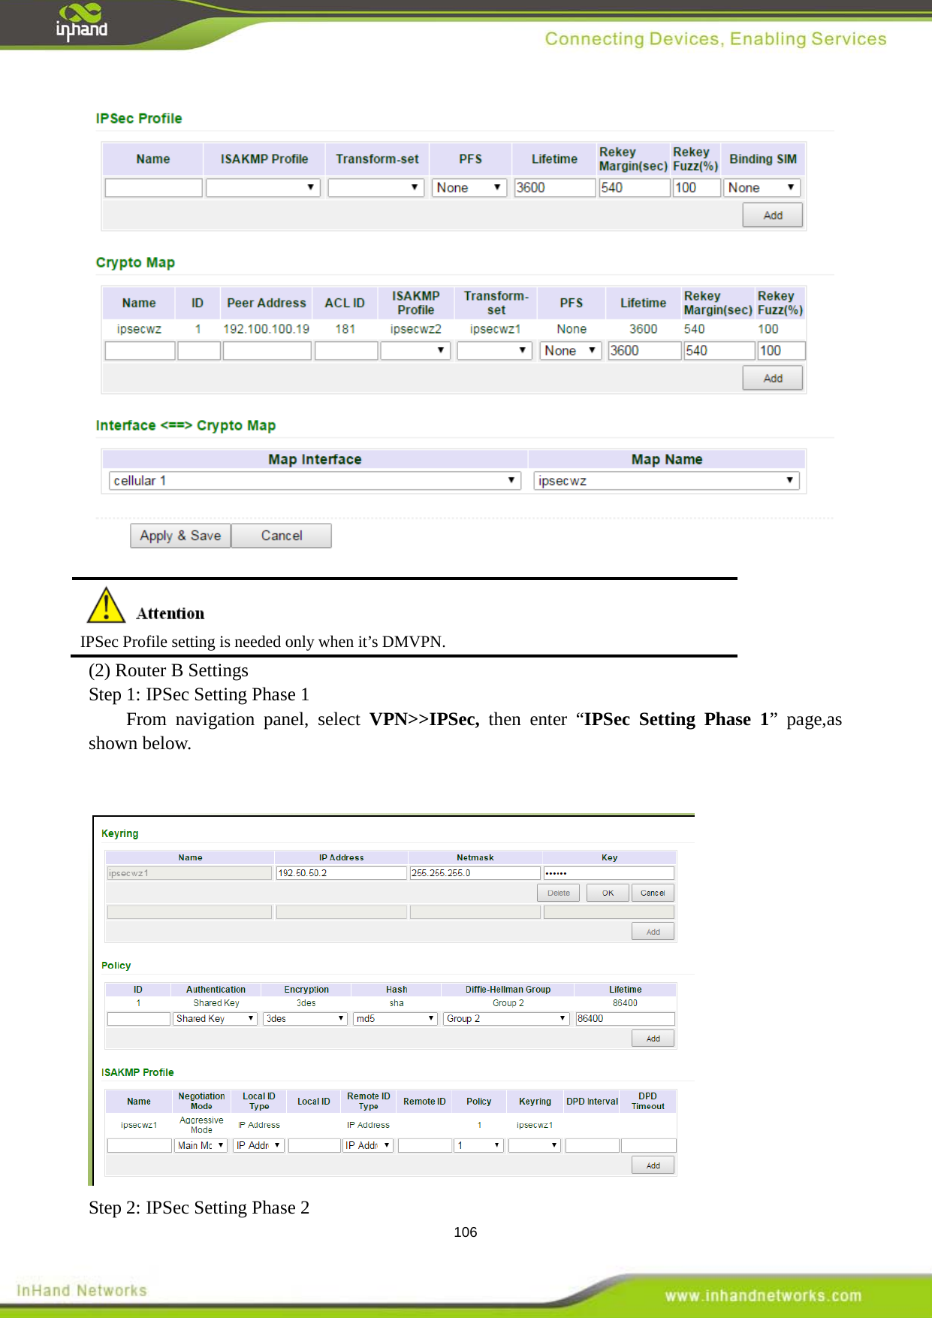Click Policy Lifetime field 86400

625,1018
